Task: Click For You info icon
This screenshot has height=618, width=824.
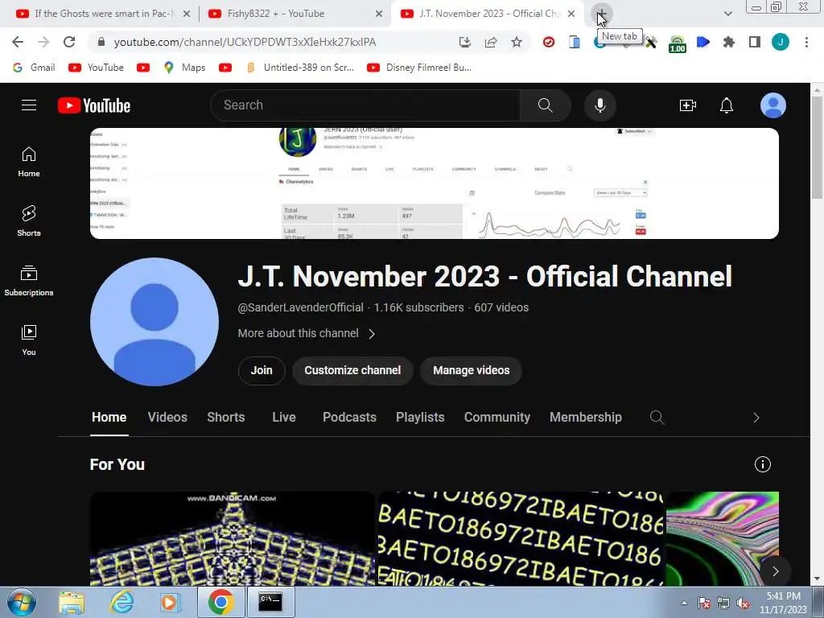Action: pyautogui.click(x=763, y=464)
